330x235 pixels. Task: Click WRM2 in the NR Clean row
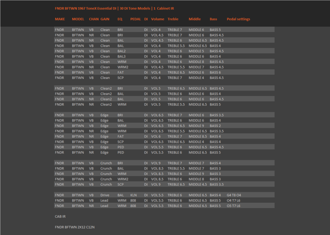pos(123,67)
